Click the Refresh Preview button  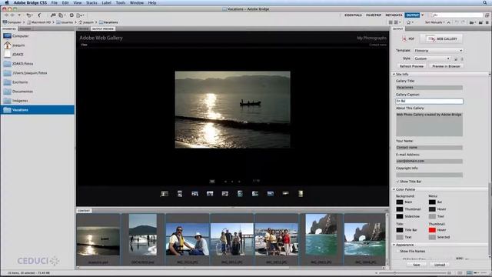(x=411, y=66)
